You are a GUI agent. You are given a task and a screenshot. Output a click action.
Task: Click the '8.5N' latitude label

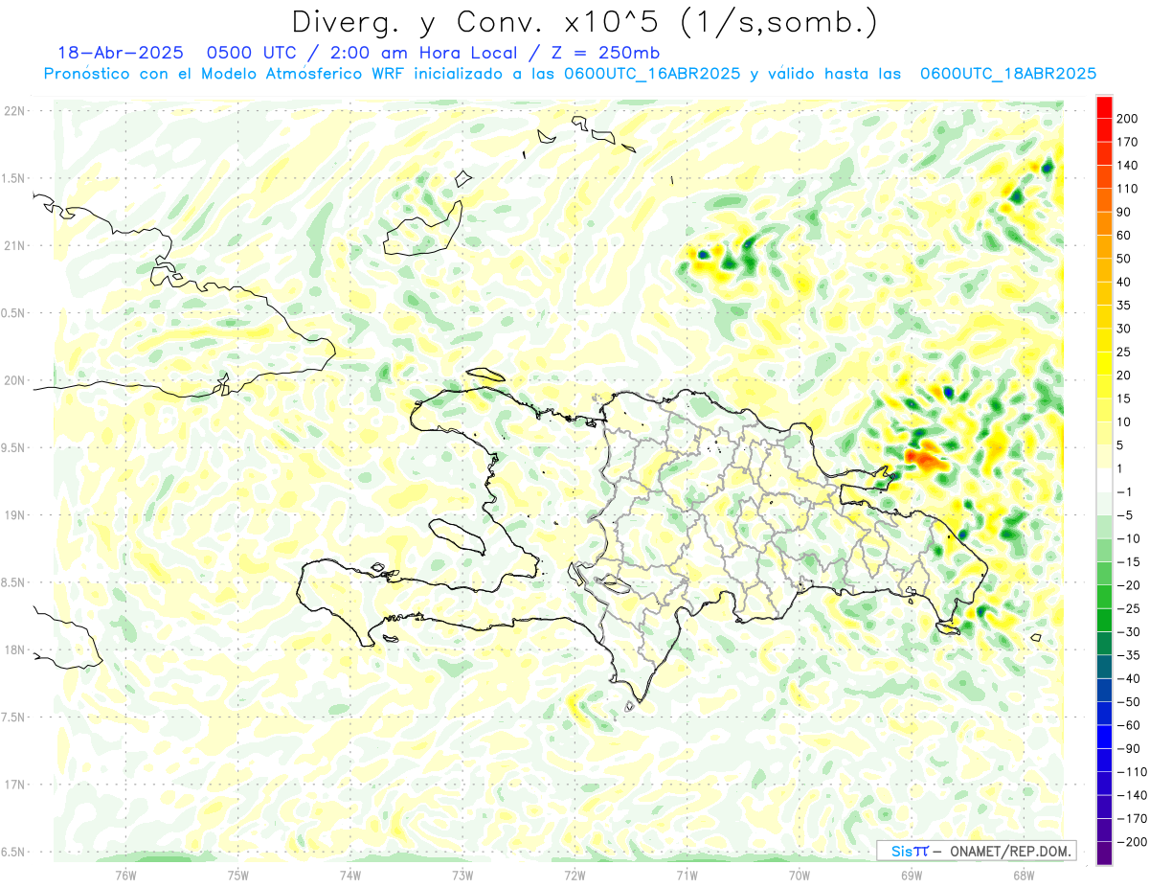point(14,582)
